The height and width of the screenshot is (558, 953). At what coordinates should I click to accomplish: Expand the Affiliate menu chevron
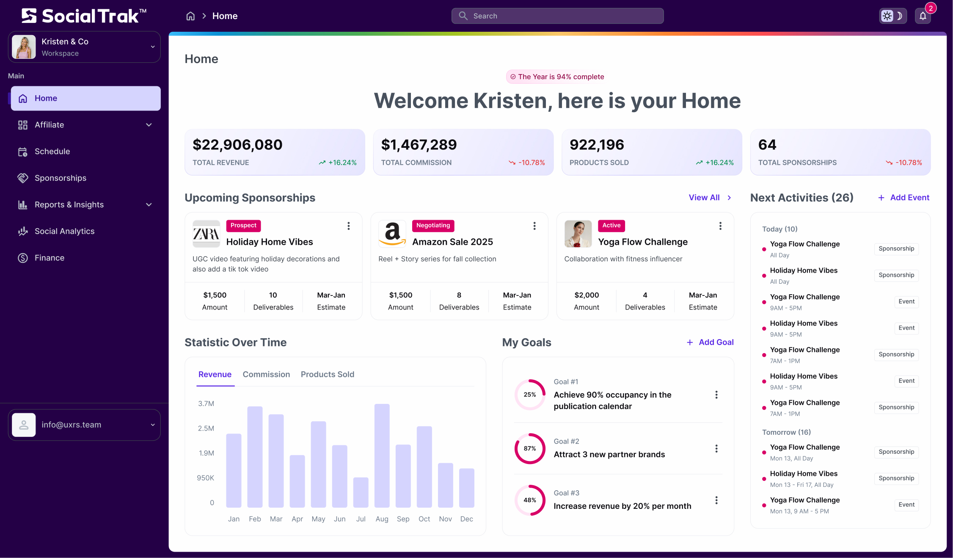(149, 125)
